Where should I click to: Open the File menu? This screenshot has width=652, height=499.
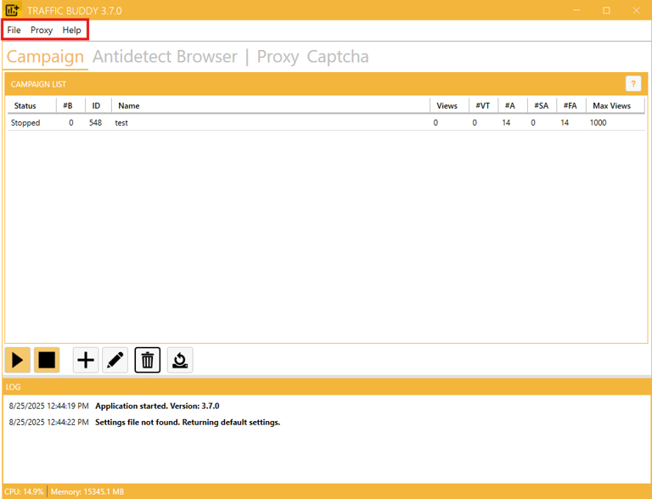point(14,30)
